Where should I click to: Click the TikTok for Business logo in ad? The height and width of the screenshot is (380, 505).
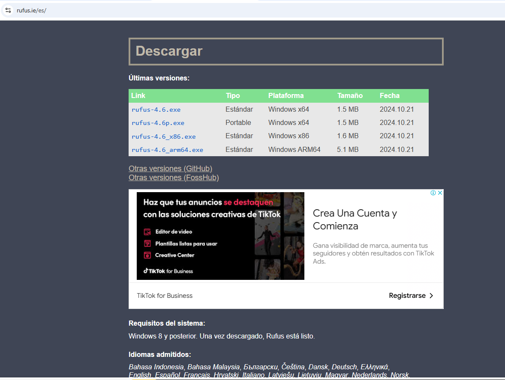pos(168,271)
